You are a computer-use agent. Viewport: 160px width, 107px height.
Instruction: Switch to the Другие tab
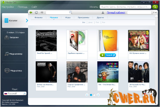(100, 17)
